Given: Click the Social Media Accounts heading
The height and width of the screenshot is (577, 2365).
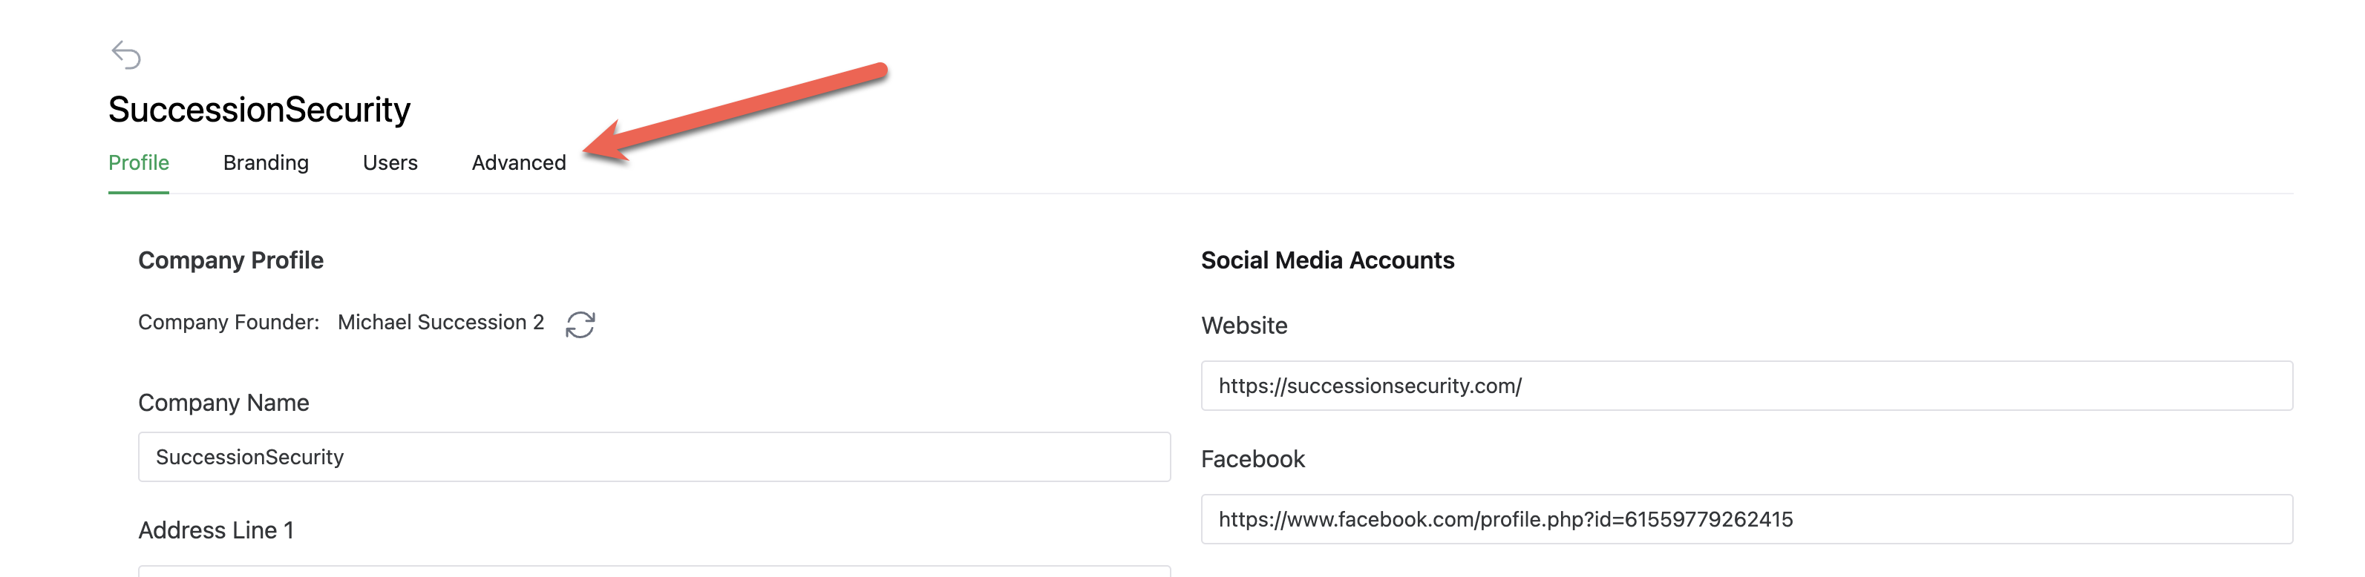Looking at the screenshot, I should 1327,260.
